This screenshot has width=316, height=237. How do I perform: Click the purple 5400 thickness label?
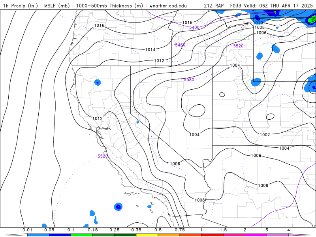tap(194, 27)
